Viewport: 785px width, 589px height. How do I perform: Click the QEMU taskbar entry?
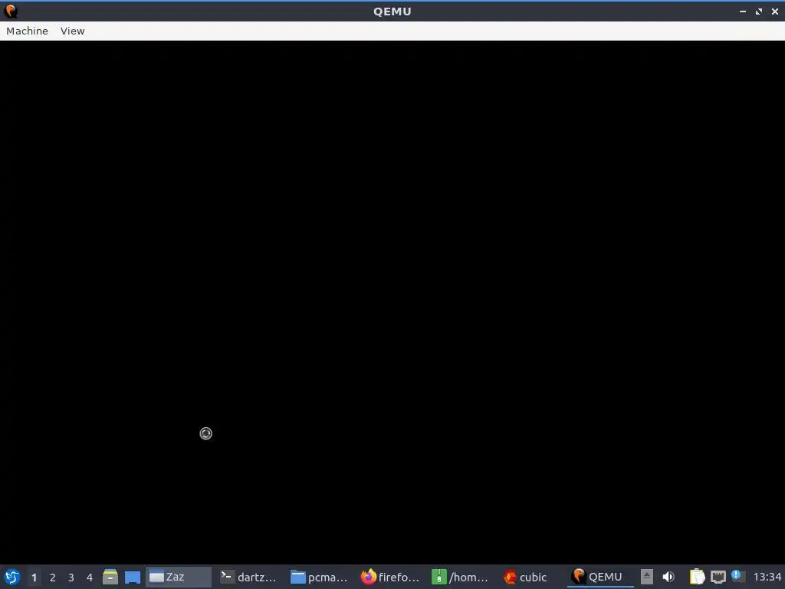point(600,577)
